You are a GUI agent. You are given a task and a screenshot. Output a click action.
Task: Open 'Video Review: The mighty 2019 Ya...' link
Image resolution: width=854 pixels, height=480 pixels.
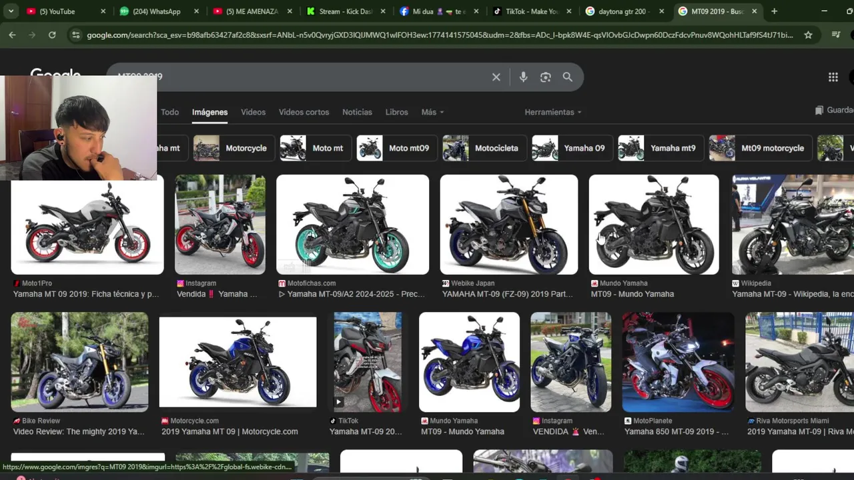pos(79,431)
